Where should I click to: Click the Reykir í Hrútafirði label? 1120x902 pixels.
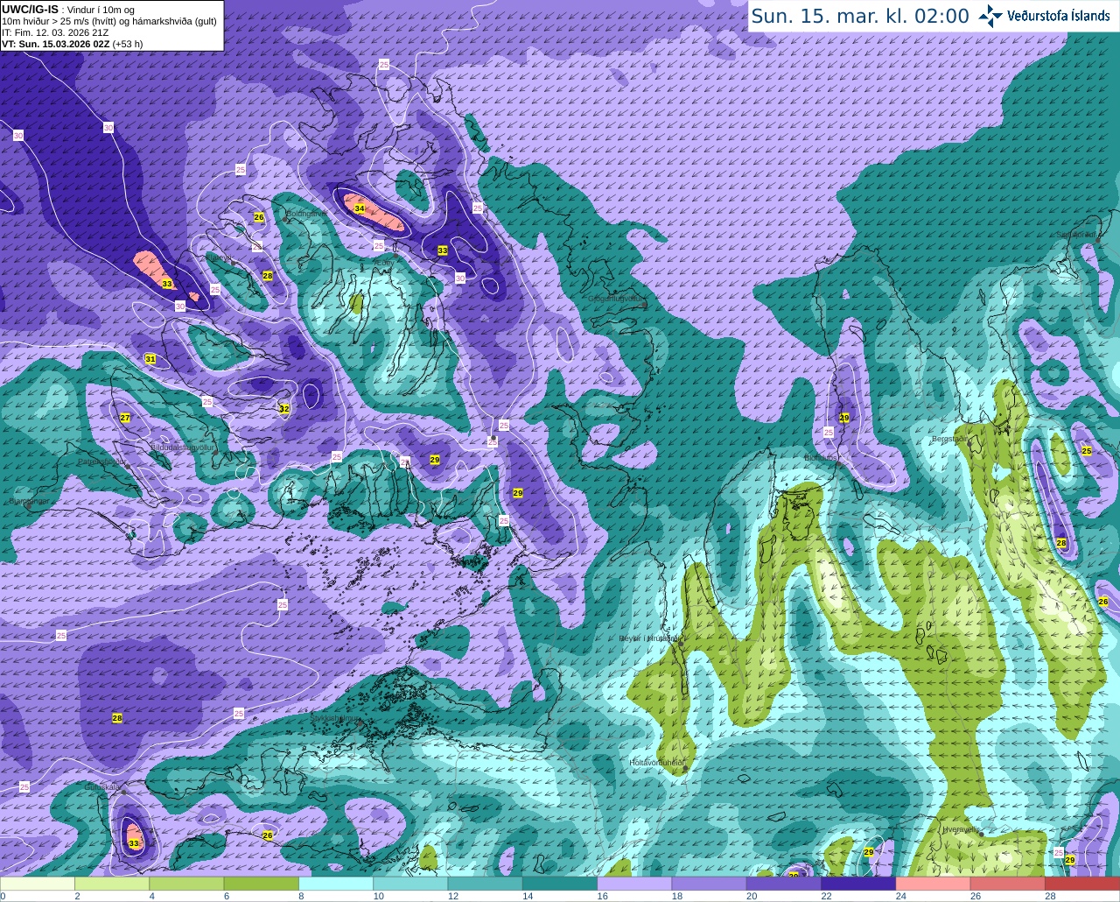648,638
